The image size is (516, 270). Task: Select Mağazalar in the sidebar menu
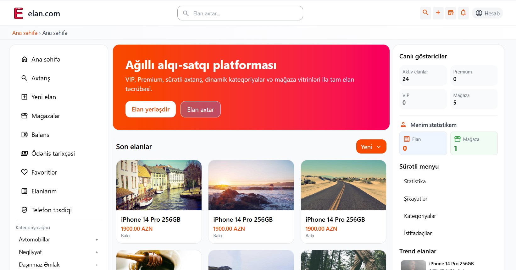coord(46,116)
